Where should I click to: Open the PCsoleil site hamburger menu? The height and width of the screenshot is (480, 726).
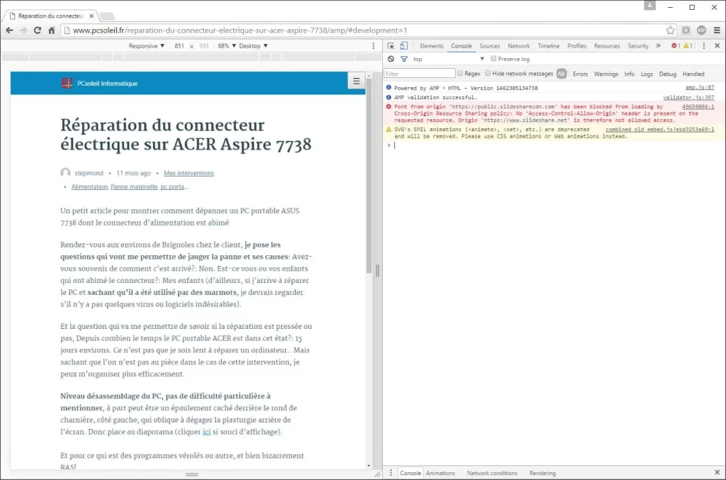coord(356,81)
